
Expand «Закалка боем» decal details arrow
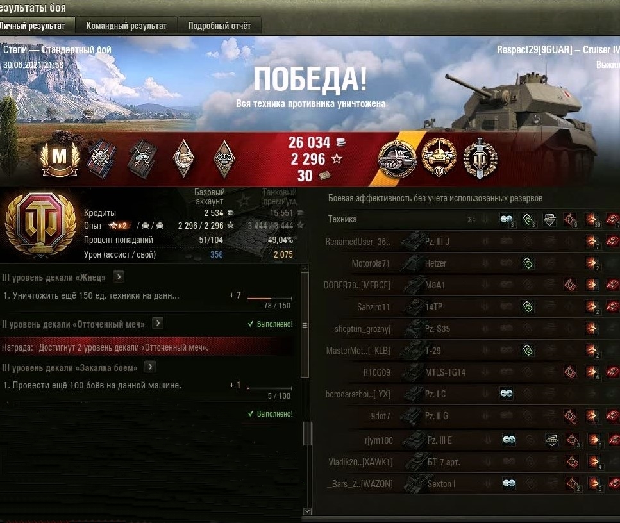point(150,367)
